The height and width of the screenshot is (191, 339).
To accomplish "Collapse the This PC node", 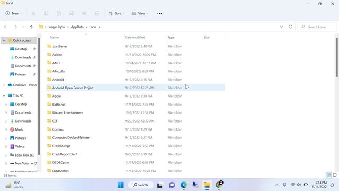I will point(4,95).
